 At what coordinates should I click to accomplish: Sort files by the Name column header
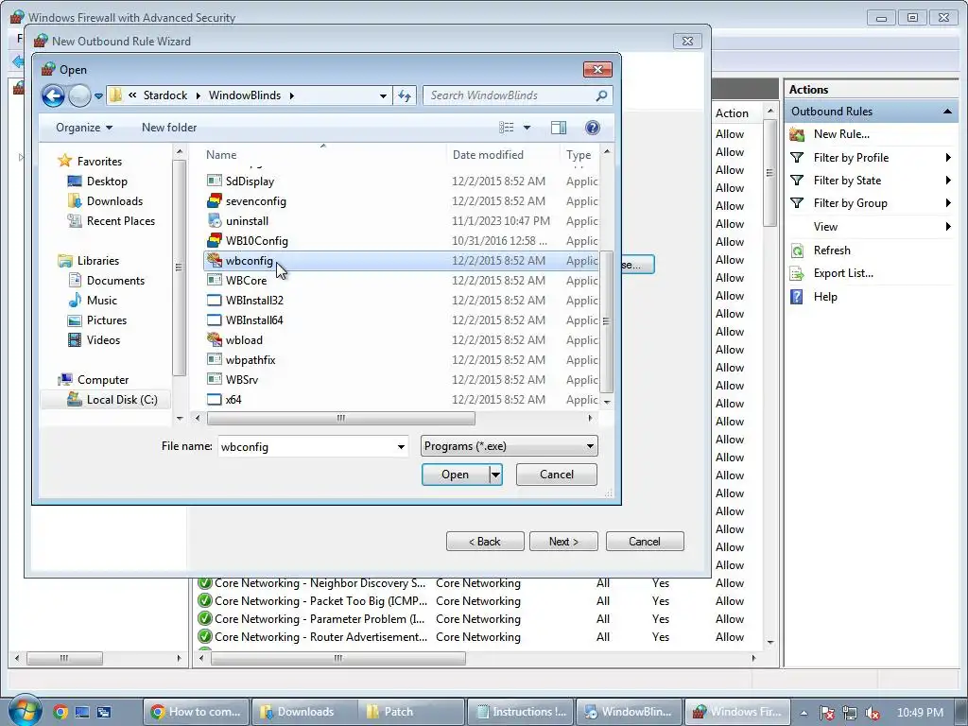tap(324, 155)
